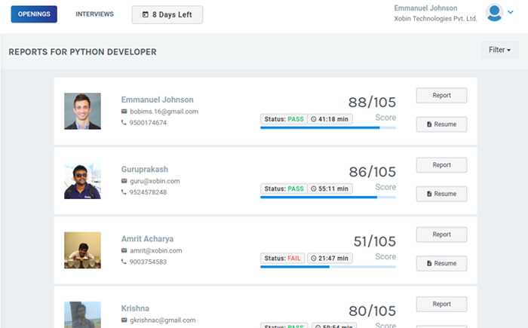The width and height of the screenshot is (528, 328).
Task: Click Status: FAIL badge for Amrit Acharya
Action: 283,259
